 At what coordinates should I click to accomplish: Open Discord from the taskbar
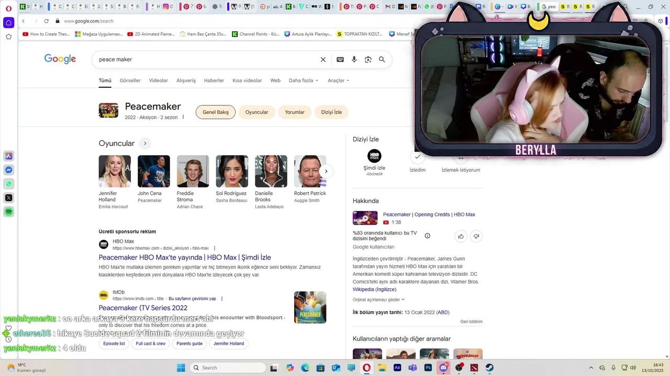click(444, 368)
